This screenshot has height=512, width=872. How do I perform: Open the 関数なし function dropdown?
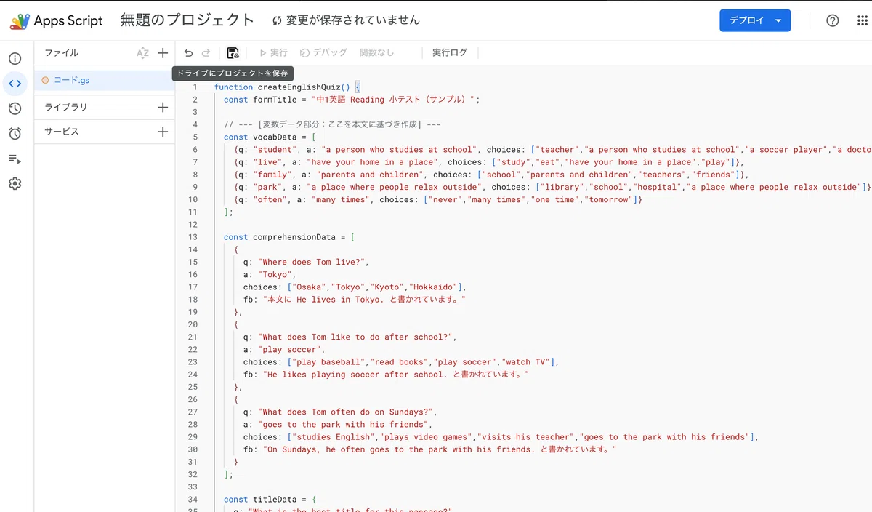click(377, 53)
